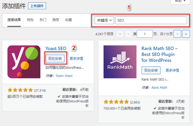Click the Rank Math compatibility checkmark icon
This screenshot has width=193, height=126.
[155, 108]
